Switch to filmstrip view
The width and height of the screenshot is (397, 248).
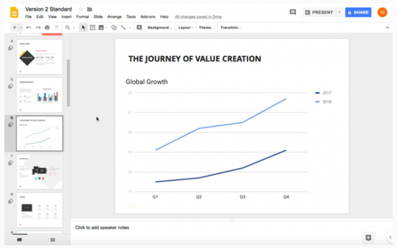point(19,240)
